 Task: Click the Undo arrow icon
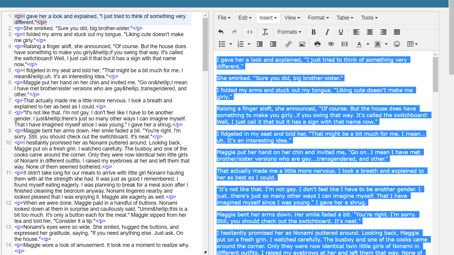click(221, 32)
